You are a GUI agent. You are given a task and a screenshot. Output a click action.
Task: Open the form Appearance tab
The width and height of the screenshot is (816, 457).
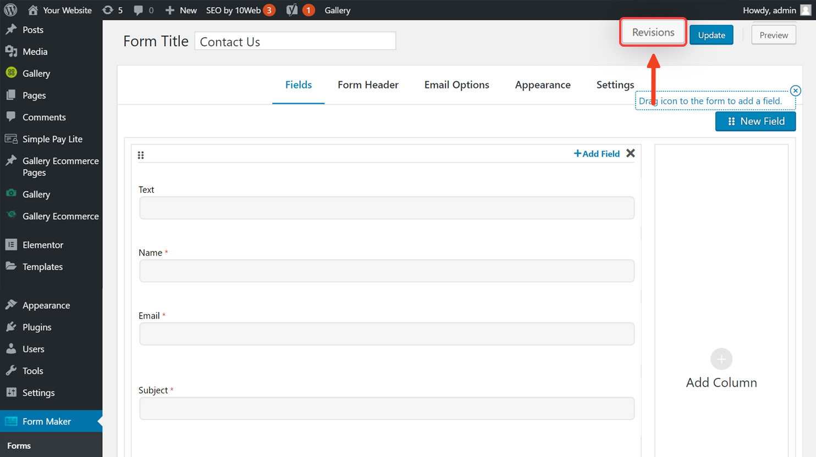click(x=543, y=85)
